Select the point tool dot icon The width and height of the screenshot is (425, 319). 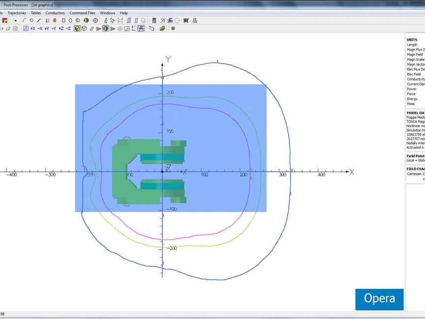pos(16,21)
